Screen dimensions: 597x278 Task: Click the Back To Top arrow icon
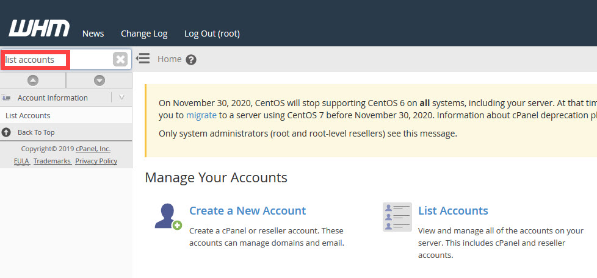(x=7, y=132)
